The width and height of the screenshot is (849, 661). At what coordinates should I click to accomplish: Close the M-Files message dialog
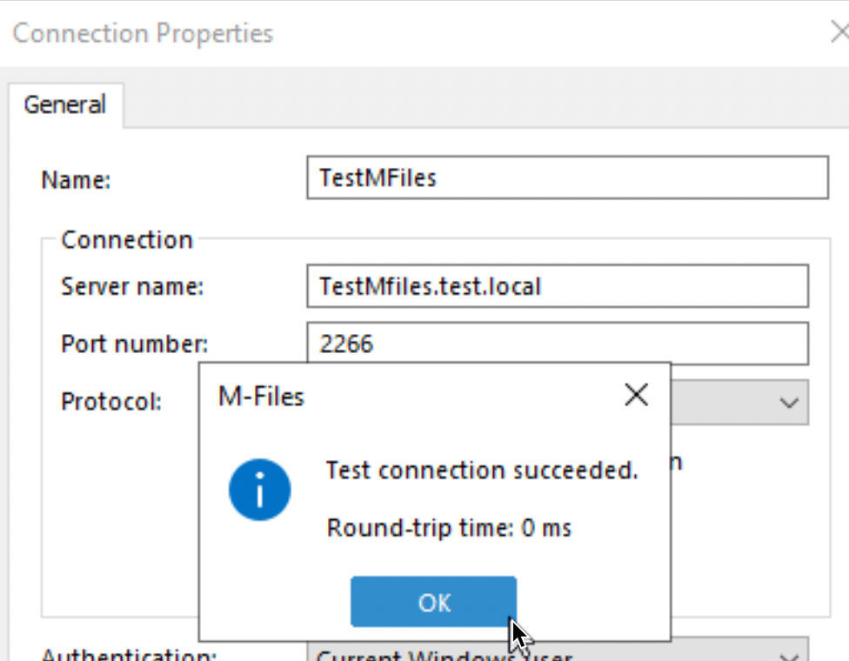636,395
